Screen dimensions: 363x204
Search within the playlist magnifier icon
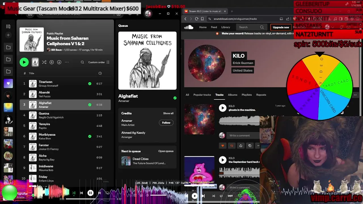tap(82, 62)
